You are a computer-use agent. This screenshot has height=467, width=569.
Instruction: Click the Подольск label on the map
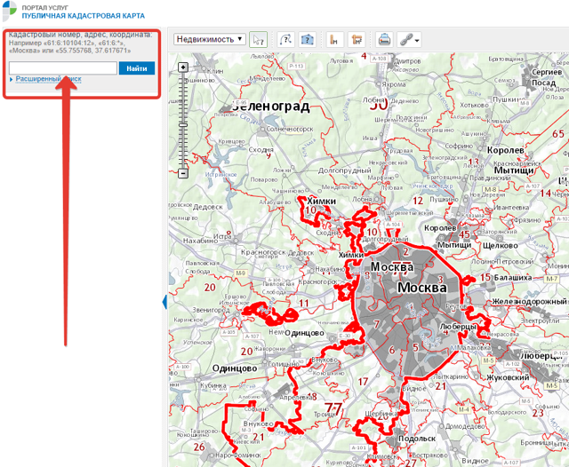point(417,439)
